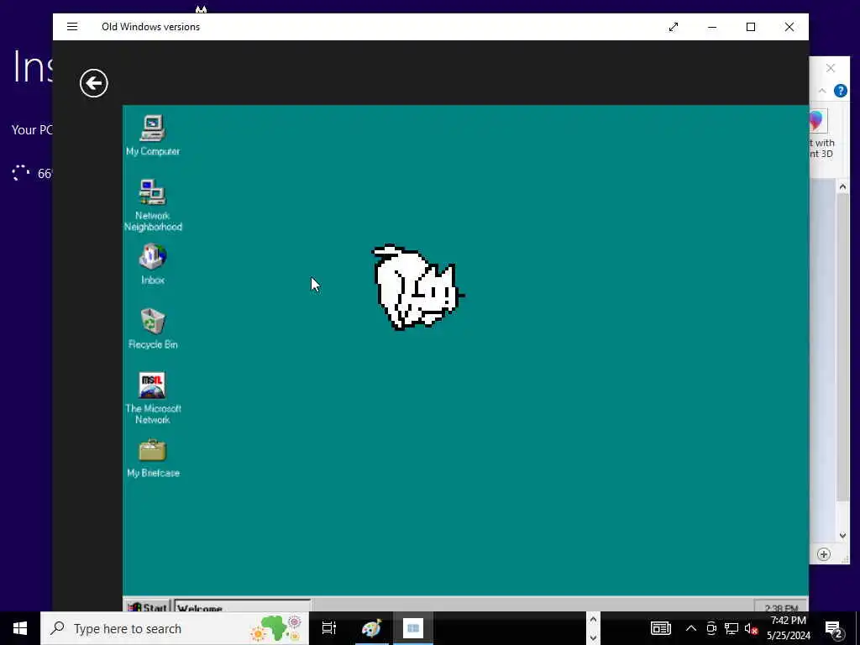Focus the Type here to search box
This screenshot has height=645, width=860.
coord(175,628)
